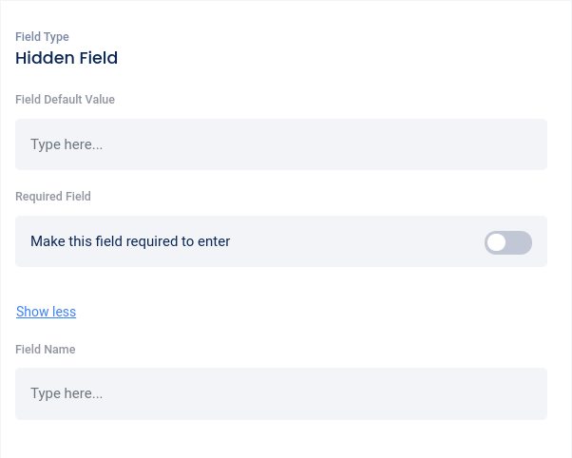Click into the Field Name text box
Image resolution: width=572 pixels, height=458 pixels.
coord(280,393)
